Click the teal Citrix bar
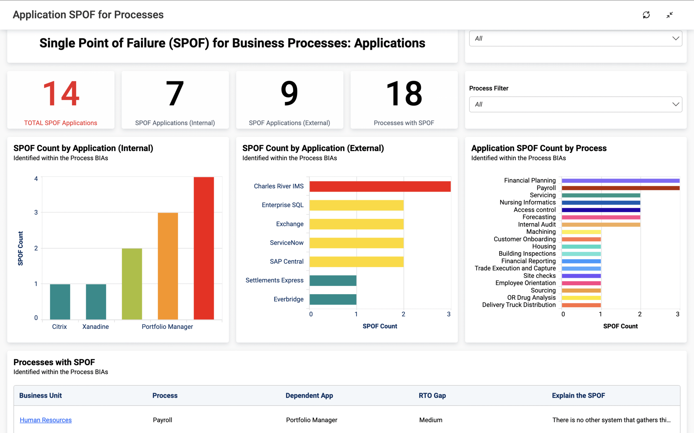Viewport: 694px width, 433px height. click(60, 301)
